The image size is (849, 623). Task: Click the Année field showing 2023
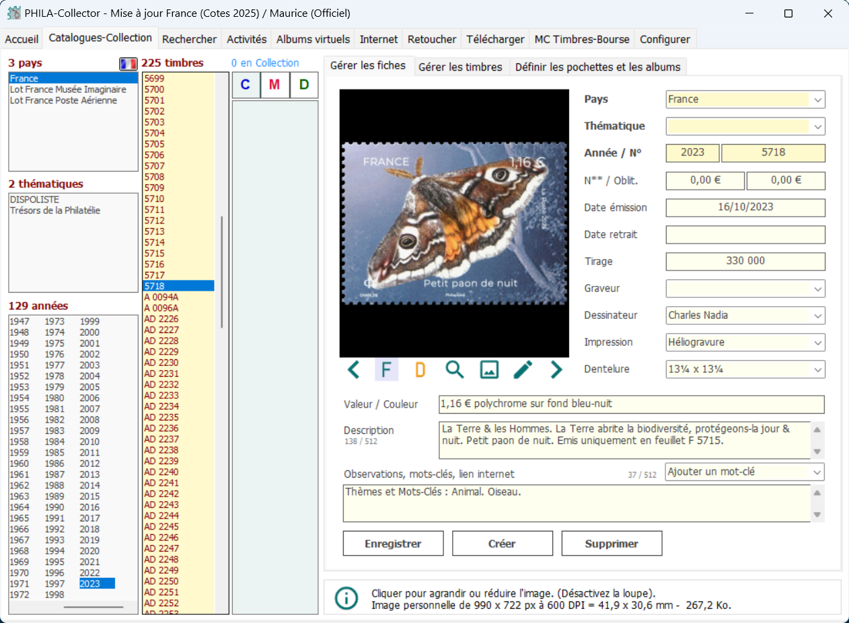(692, 153)
